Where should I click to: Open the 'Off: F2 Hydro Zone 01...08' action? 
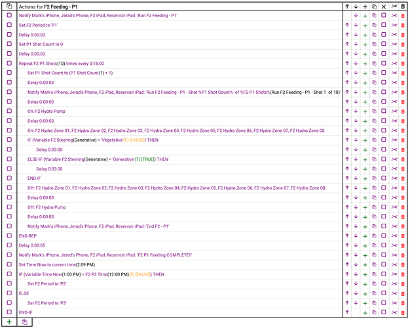point(176,188)
